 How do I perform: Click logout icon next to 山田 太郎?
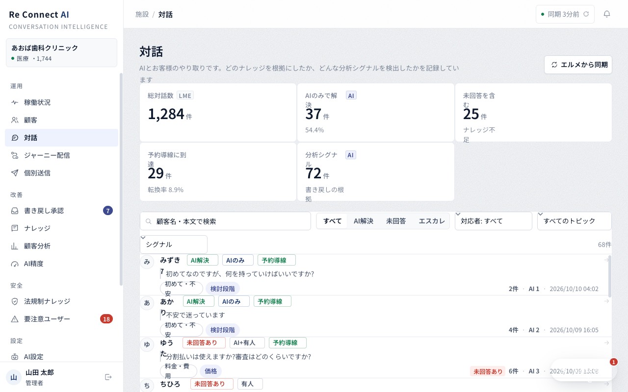pyautogui.click(x=108, y=377)
